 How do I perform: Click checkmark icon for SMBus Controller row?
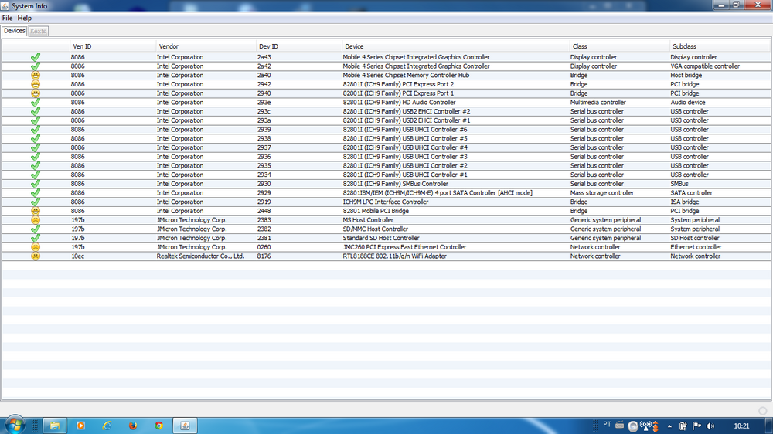click(x=35, y=184)
